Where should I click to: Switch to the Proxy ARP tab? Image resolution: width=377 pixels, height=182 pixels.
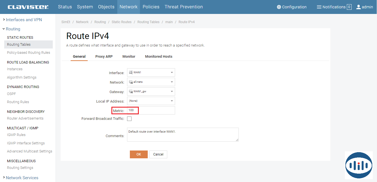pyautogui.click(x=104, y=56)
